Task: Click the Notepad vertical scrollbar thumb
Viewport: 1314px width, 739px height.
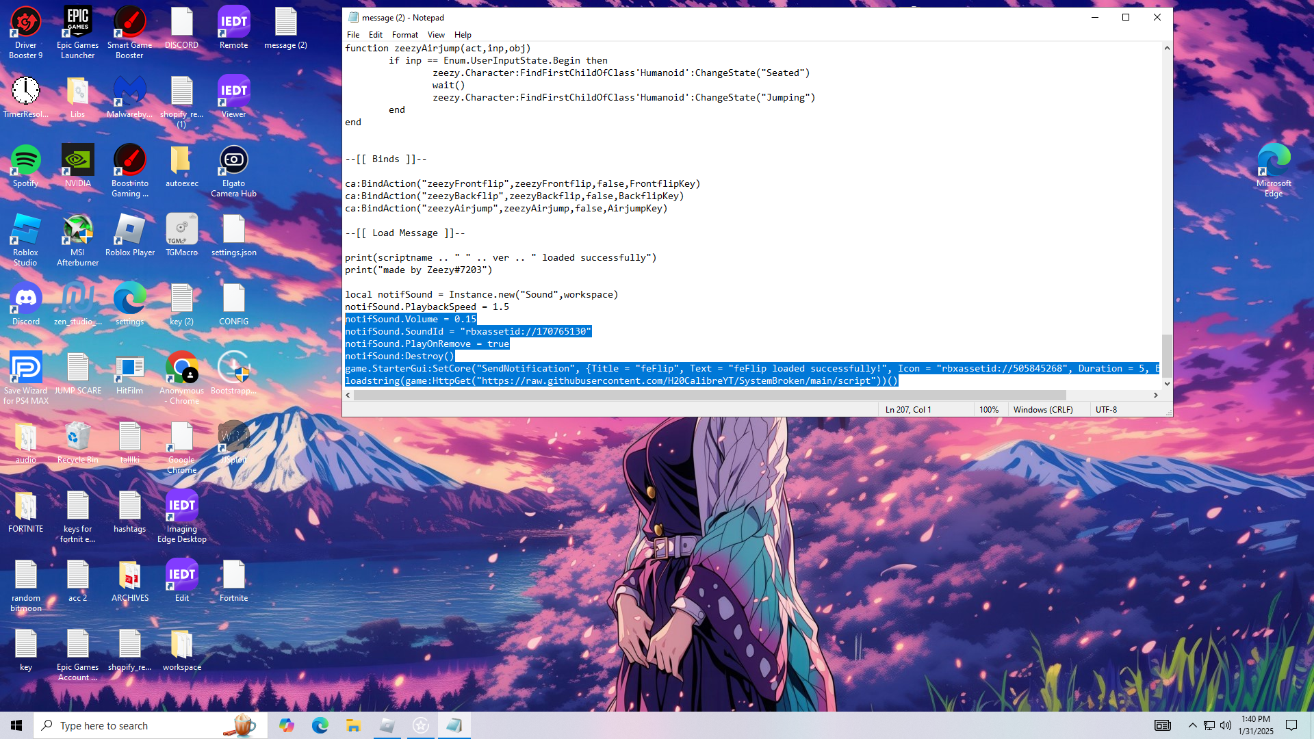Action: tap(1167, 356)
